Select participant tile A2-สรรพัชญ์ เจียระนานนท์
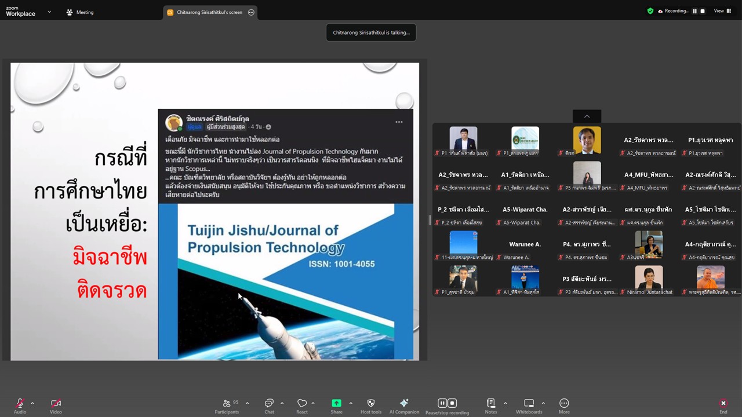 pos(587,211)
